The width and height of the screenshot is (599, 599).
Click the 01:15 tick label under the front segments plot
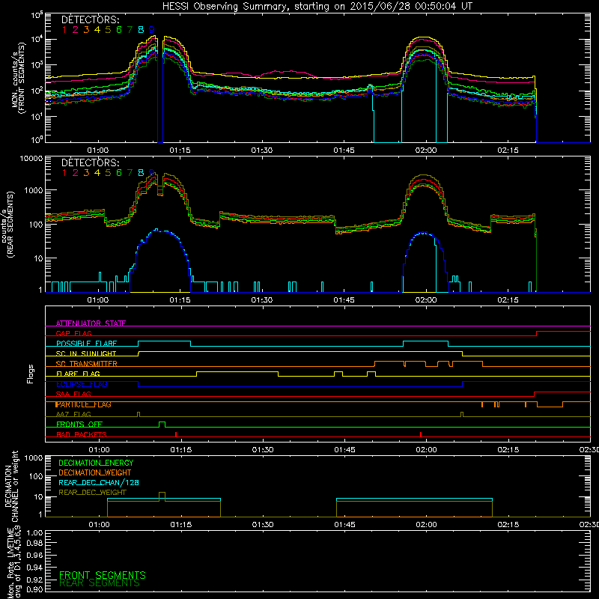point(180,150)
